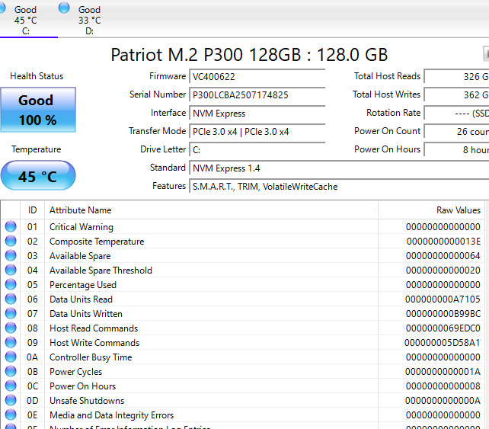Click the Total Host Reads value field

click(456, 76)
